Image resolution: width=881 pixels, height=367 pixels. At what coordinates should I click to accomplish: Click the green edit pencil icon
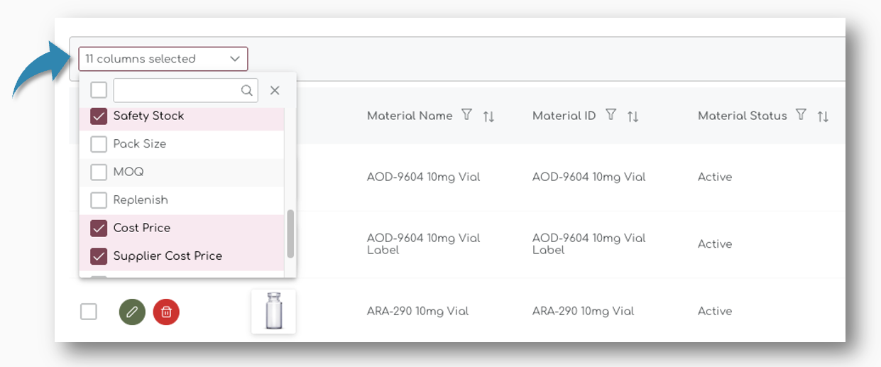pos(132,312)
